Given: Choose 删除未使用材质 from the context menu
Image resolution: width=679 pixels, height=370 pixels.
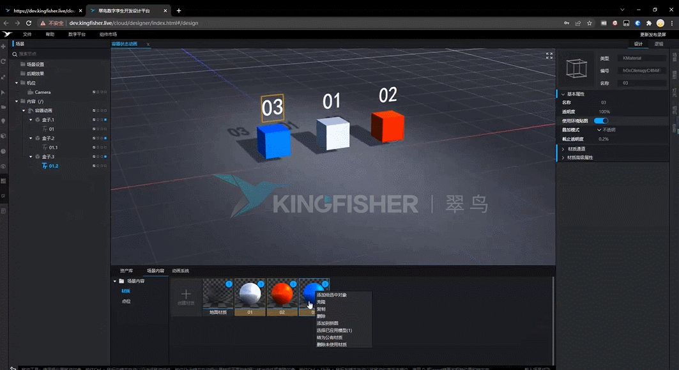Looking at the screenshot, I should 332,344.
